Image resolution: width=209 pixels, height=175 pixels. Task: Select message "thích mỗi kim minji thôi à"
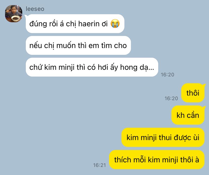coord(157,160)
